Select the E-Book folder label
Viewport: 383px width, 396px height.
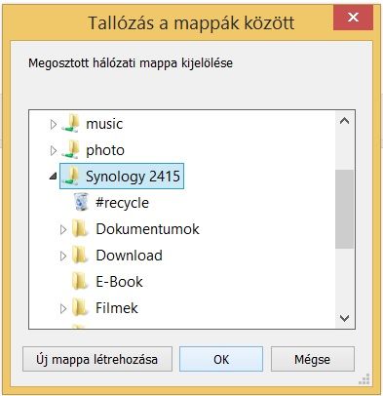click(119, 282)
